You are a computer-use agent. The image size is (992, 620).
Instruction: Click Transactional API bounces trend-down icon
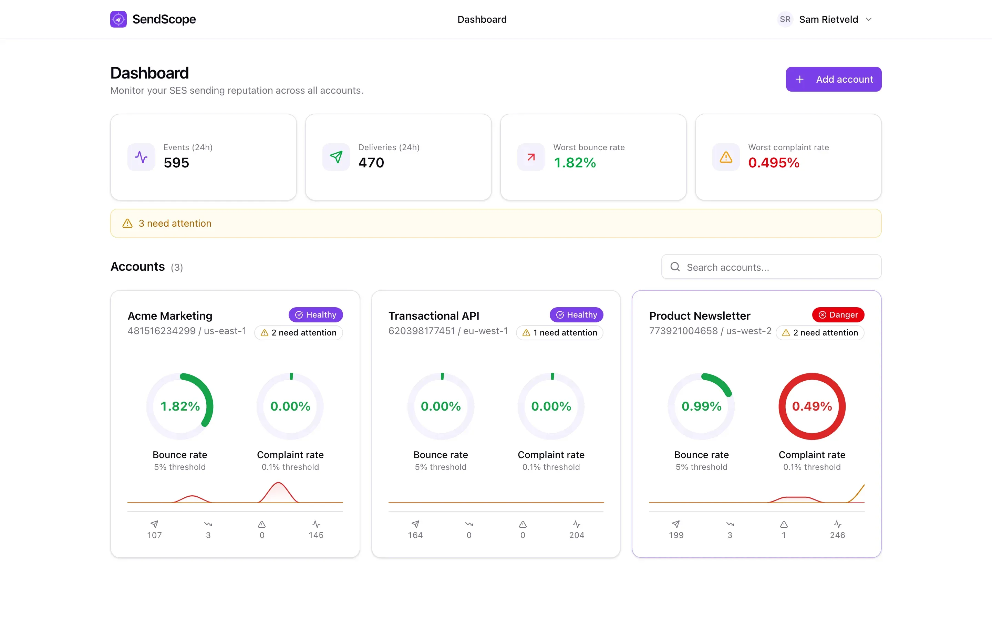pyautogui.click(x=469, y=524)
